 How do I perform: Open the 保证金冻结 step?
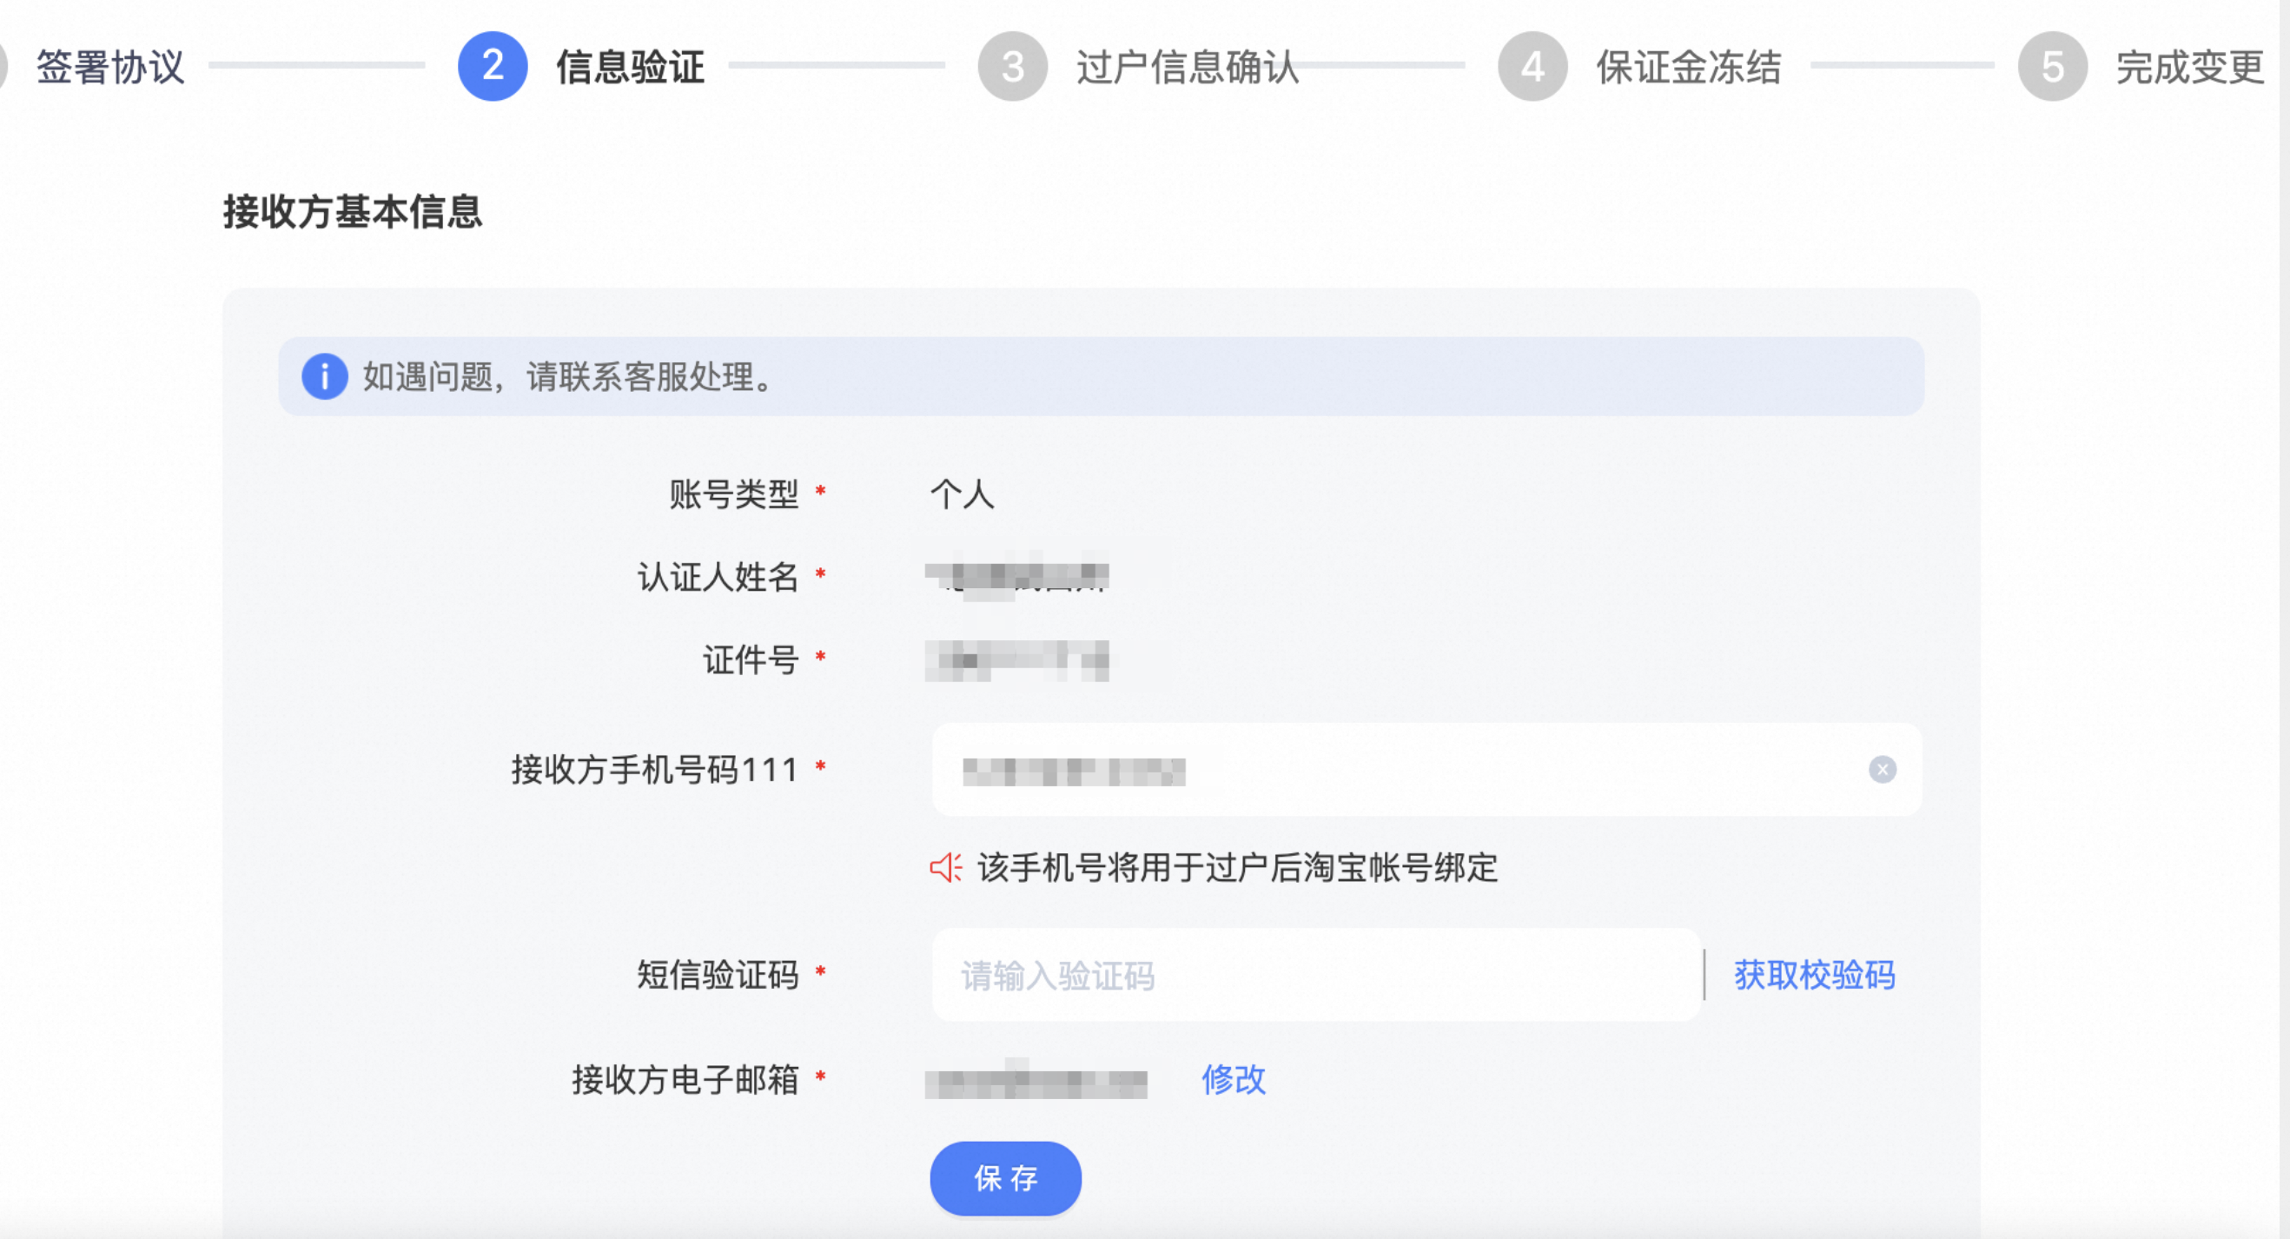point(1688,67)
